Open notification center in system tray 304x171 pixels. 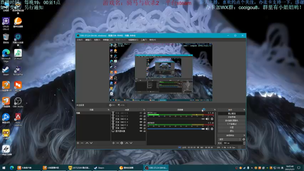click(299, 168)
